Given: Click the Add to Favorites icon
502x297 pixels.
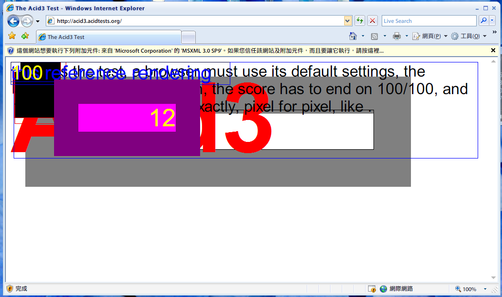Looking at the screenshot, I should click(x=25, y=36).
